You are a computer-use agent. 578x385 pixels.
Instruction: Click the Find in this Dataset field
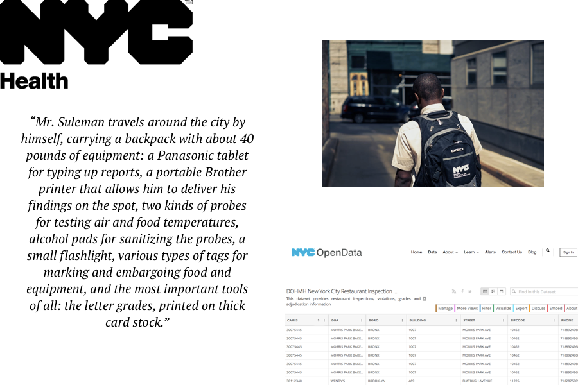point(546,291)
